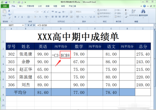Open the font size dropdown showing 22
The width and height of the screenshot is (156, 110).
pyautogui.click(x=42, y=12)
